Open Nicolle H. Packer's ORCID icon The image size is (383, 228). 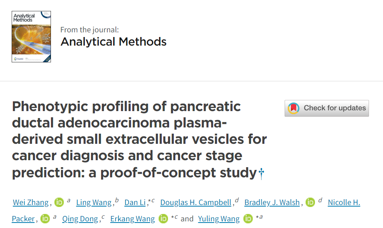tap(45, 218)
